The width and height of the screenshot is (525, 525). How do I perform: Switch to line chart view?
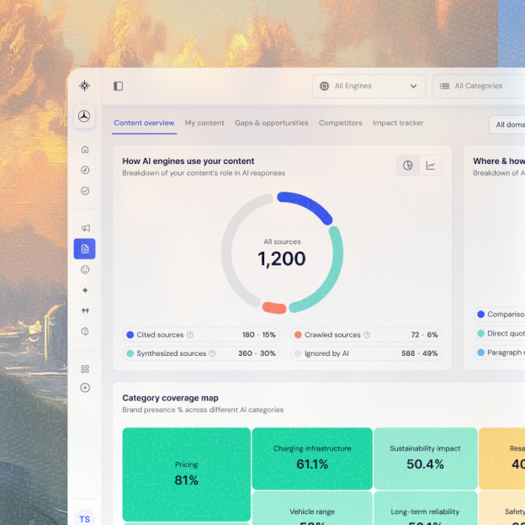pyautogui.click(x=431, y=166)
